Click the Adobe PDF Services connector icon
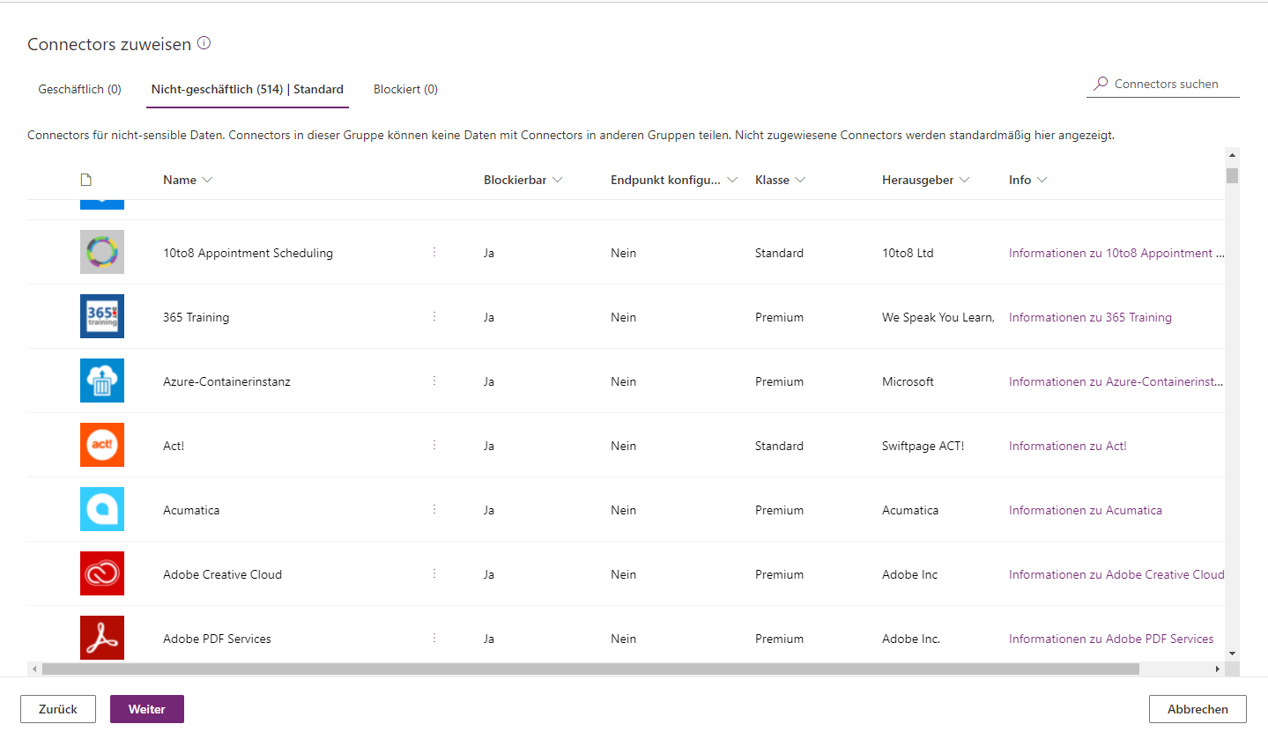This screenshot has width=1268, height=739. point(101,639)
